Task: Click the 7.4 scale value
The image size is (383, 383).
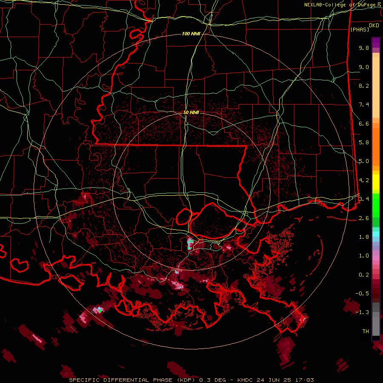Action: [x=364, y=105]
